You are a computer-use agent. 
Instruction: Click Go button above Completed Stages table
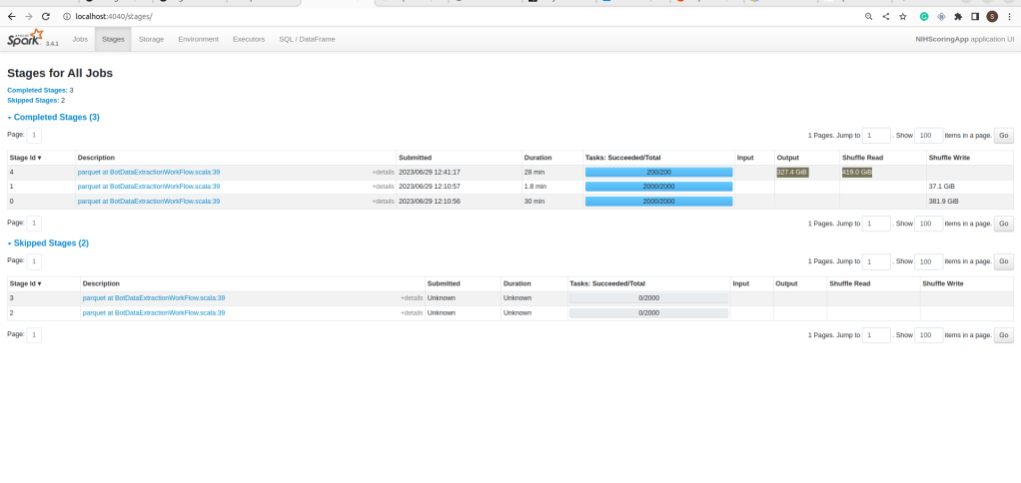[x=1004, y=136]
